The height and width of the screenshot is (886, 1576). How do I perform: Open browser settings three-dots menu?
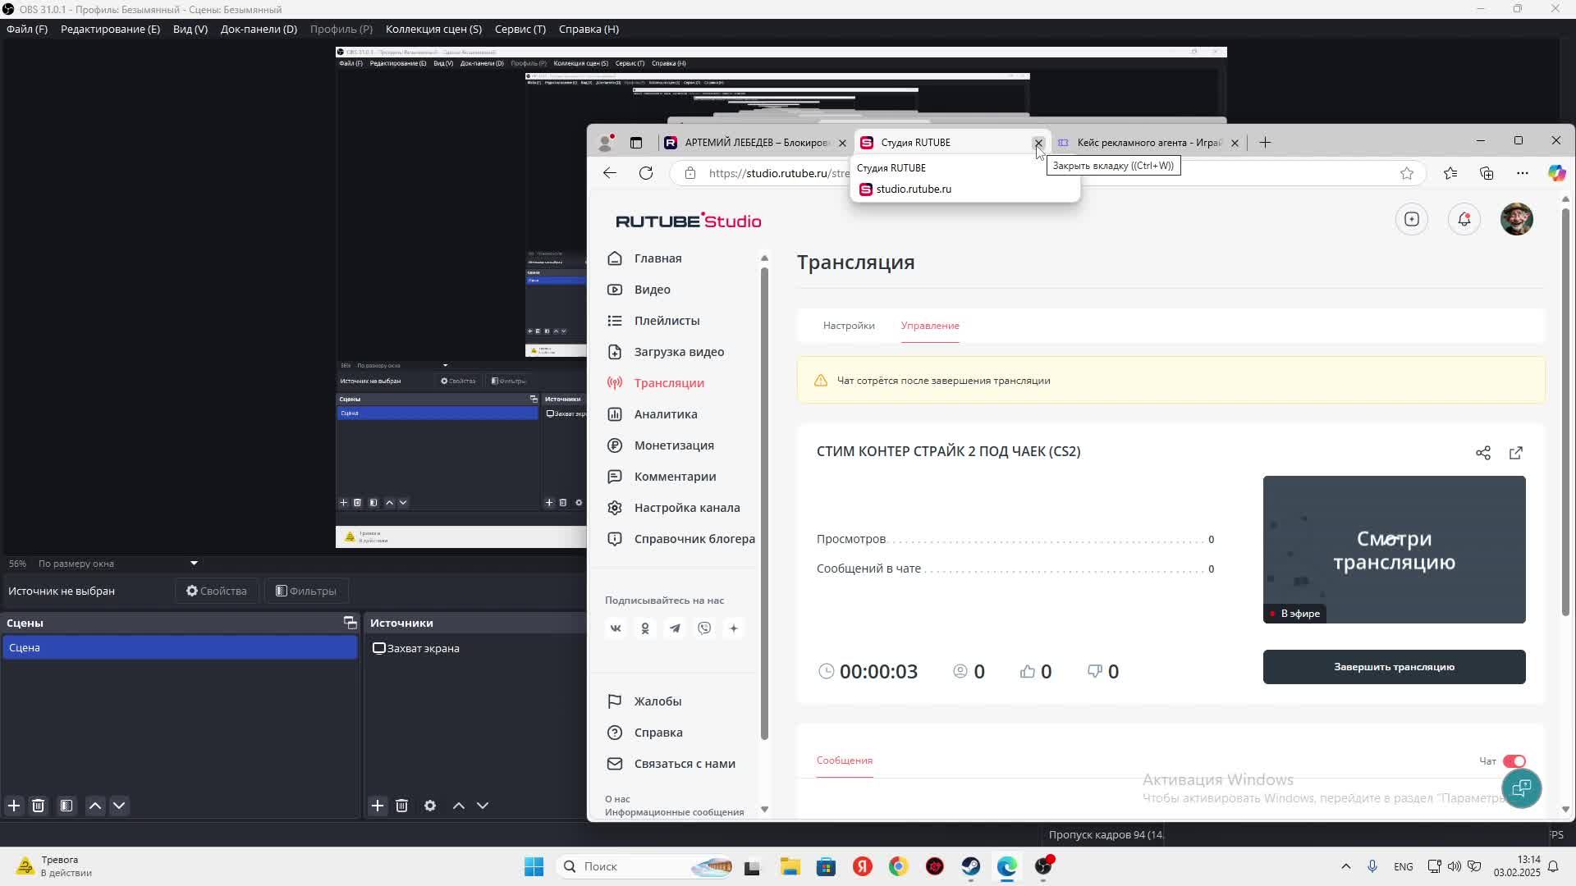1523,173
